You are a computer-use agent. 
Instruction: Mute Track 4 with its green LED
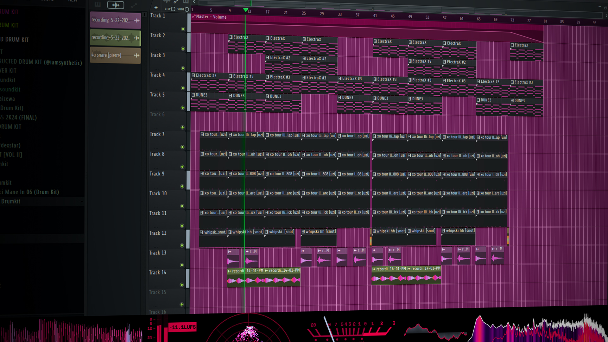tap(183, 88)
